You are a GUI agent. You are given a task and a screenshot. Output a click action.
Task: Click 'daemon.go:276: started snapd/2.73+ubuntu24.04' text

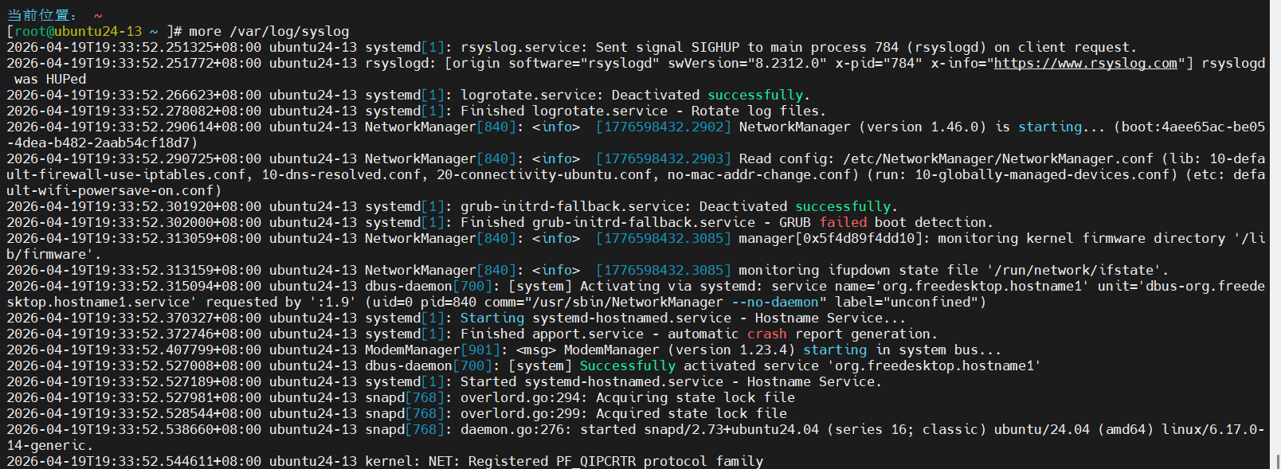pos(640,430)
